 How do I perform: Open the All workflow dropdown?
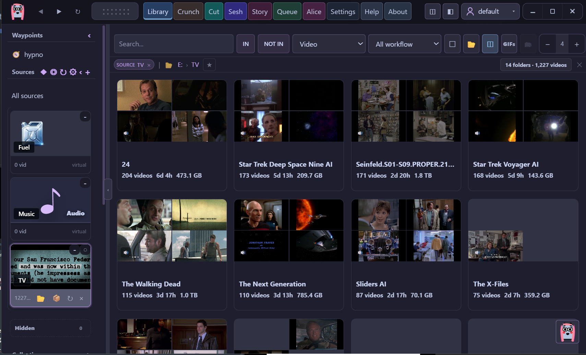pos(405,44)
